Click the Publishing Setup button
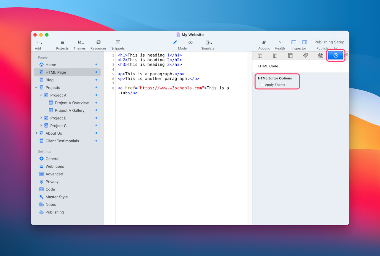Screen dimensions: 380x256 330,42
